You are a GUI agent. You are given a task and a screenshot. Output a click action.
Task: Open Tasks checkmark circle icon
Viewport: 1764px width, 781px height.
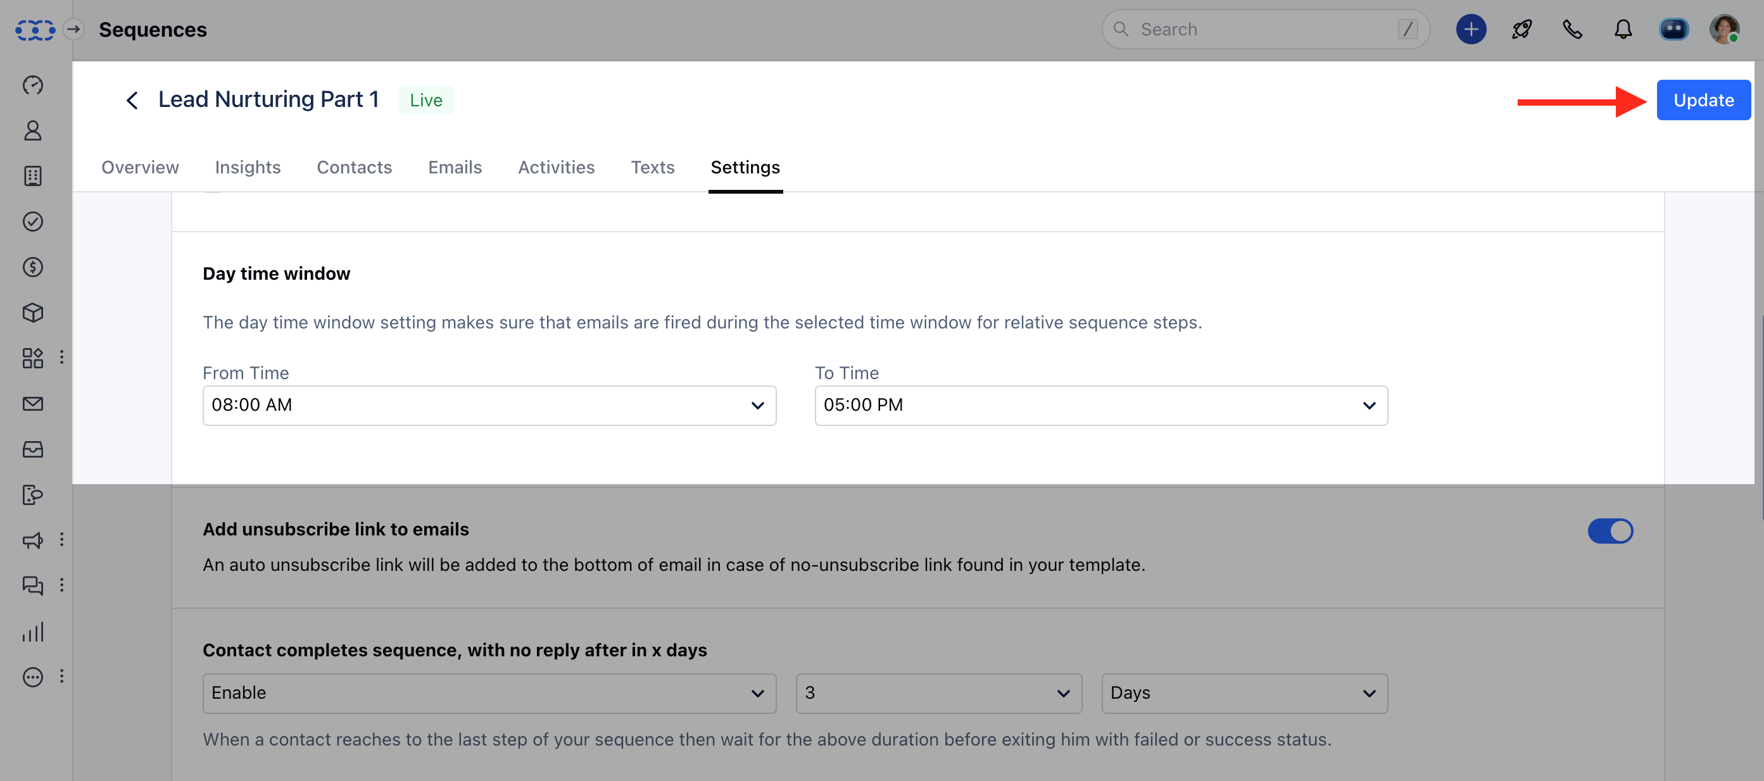coord(33,222)
